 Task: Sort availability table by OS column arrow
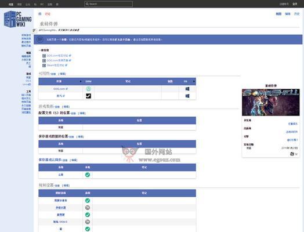point(194,81)
